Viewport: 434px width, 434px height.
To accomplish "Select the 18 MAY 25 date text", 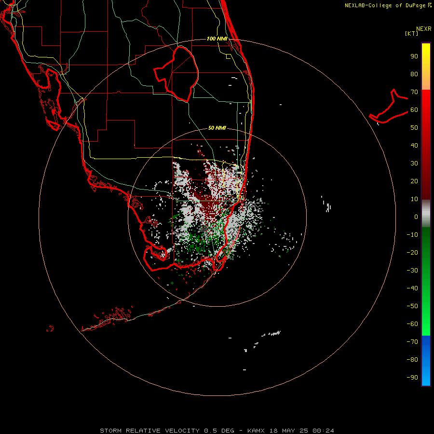I will pyautogui.click(x=289, y=431).
